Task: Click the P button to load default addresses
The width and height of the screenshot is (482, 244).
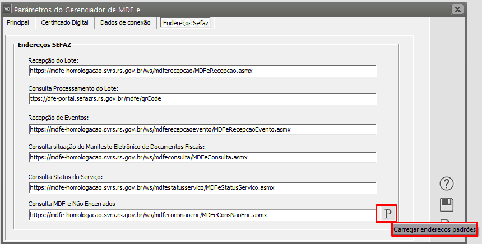Action: pyautogui.click(x=387, y=214)
